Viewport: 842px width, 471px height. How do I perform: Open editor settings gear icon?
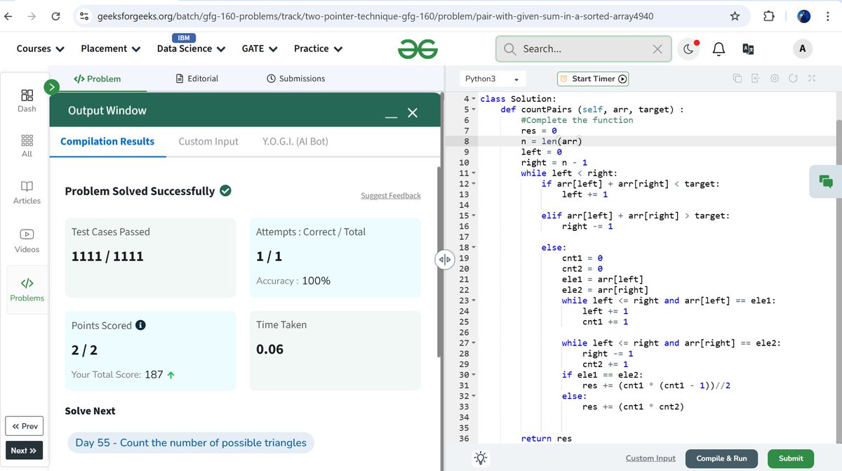coord(774,79)
